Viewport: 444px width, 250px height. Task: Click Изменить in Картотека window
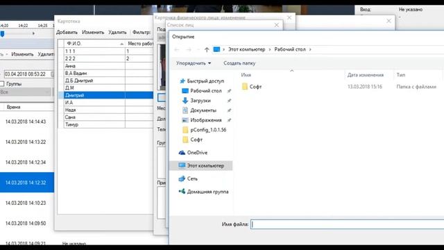pyautogui.click(x=93, y=33)
